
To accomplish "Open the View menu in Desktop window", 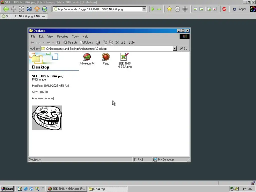I will [x=50, y=36].
